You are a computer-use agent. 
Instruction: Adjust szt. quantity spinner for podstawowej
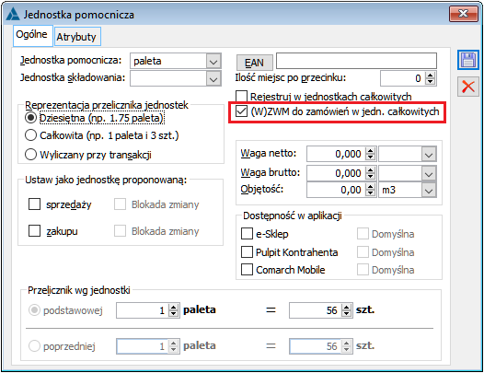(346, 310)
